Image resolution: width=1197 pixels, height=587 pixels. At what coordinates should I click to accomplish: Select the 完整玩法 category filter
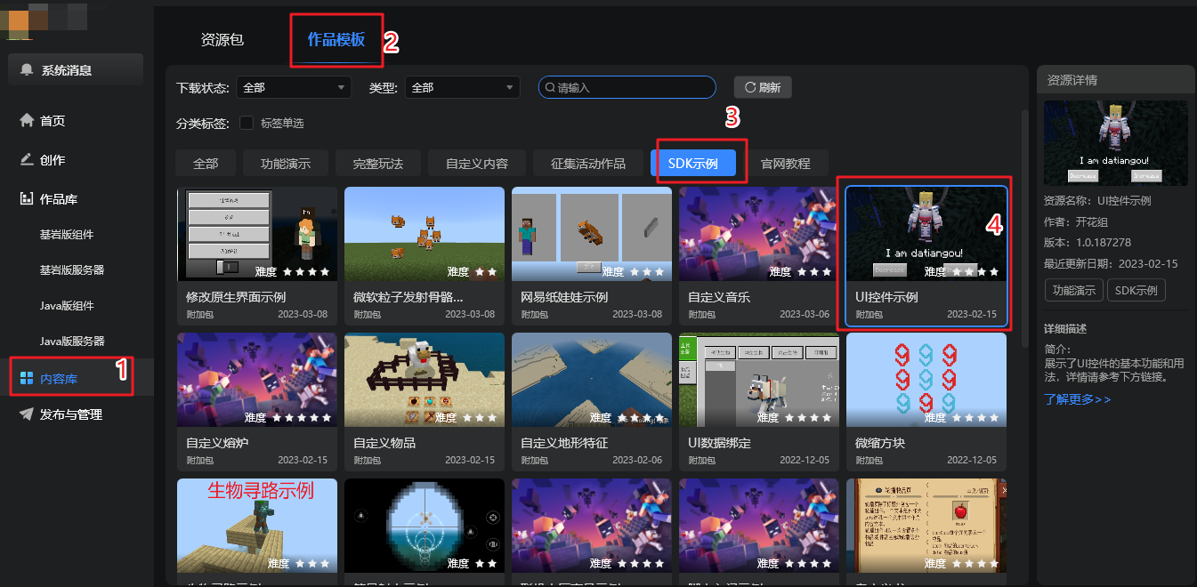coord(378,164)
